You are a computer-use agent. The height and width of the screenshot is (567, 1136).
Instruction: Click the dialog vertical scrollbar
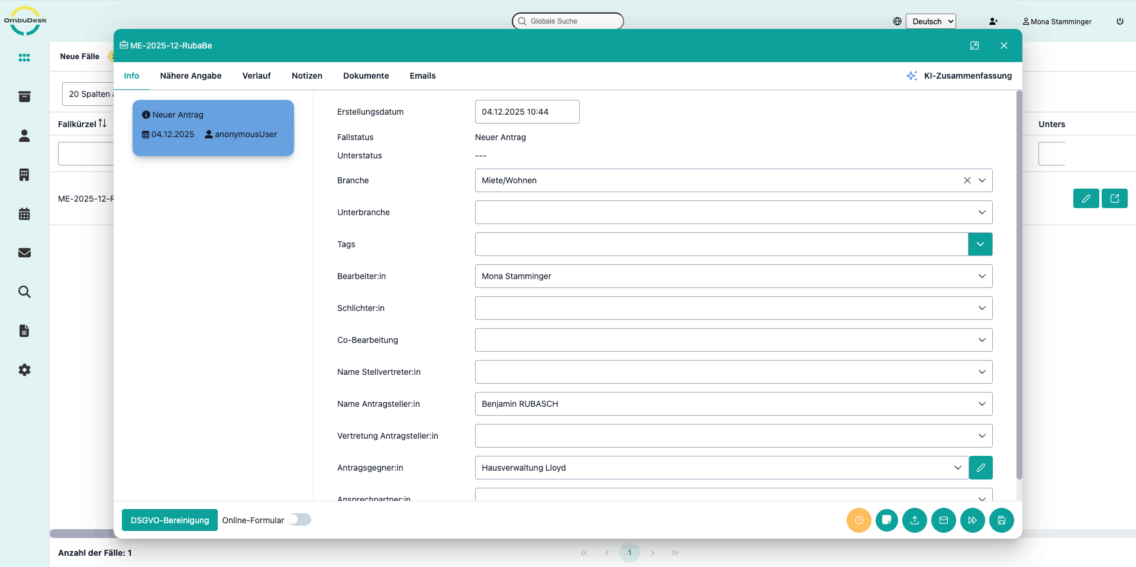coord(1019,284)
